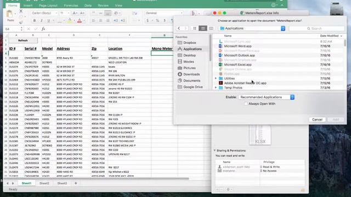This screenshot has width=351, height=197.
Task: Select Applications in Favorites sidebar
Action: [x=193, y=49]
